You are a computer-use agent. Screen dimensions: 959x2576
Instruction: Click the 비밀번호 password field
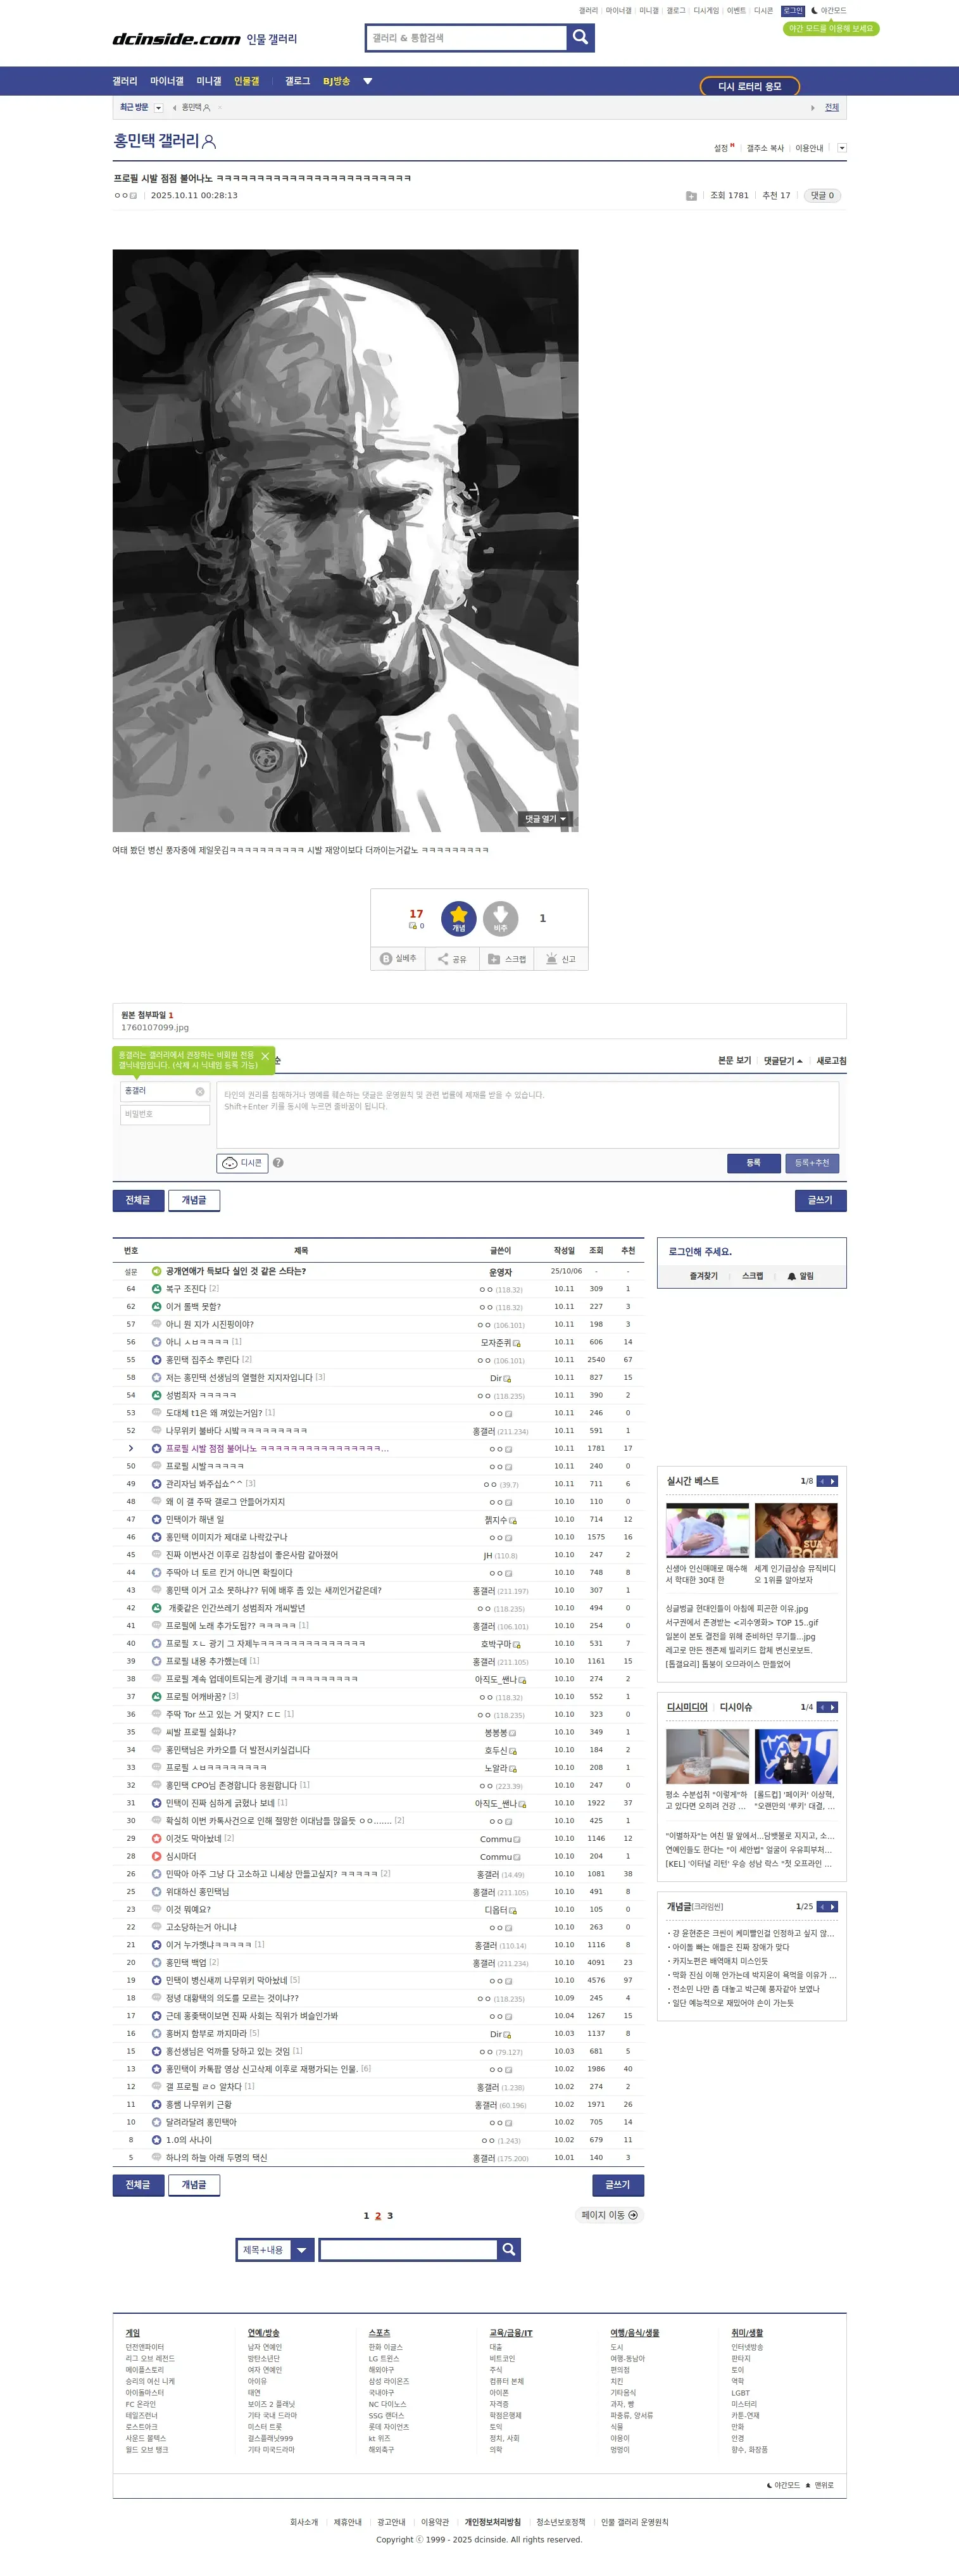tap(165, 1114)
